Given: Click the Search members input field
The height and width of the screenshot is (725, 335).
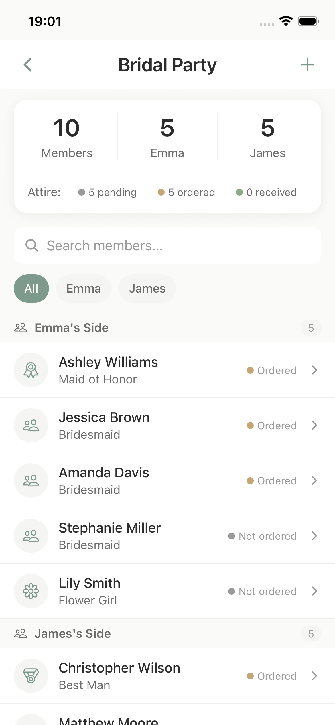Looking at the screenshot, I should [172, 245].
